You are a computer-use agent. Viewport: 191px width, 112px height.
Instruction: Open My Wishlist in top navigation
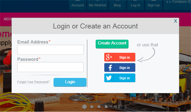[97, 5]
